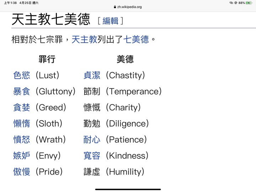The height and width of the screenshot is (192, 256).
Task: Open the 貞潔 (Chastity) link
Action: [x=92, y=75]
